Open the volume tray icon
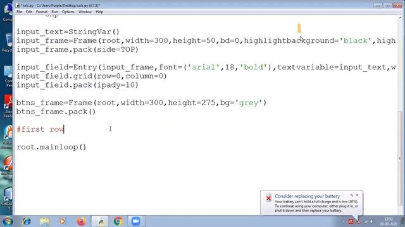Screen dimensions: 405x227 371,221
